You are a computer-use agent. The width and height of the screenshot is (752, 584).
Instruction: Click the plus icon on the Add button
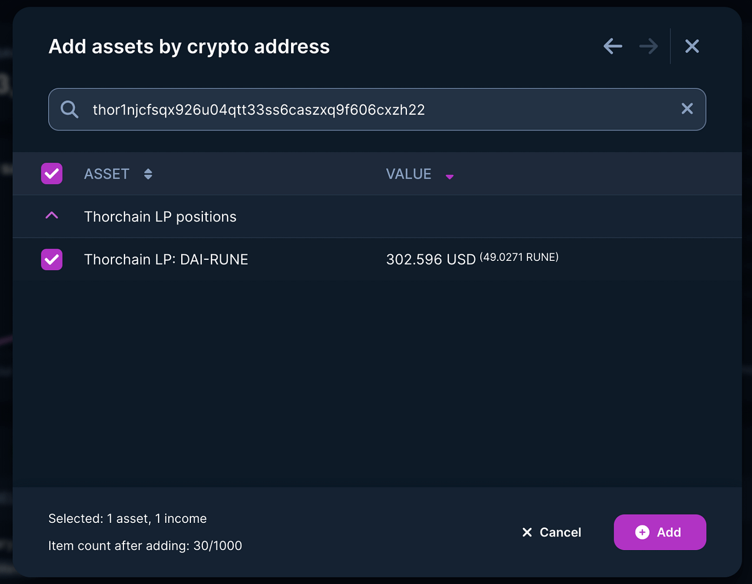642,532
